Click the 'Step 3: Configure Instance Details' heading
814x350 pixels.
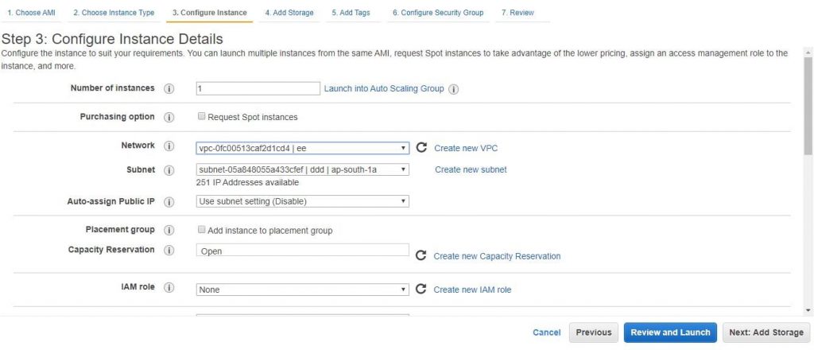tap(113, 39)
